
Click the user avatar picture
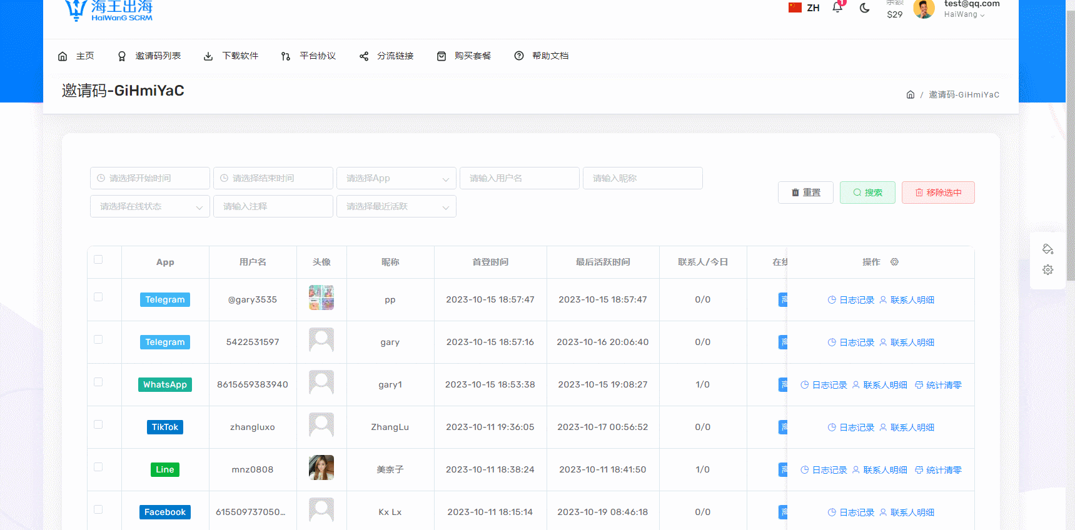(x=924, y=9)
